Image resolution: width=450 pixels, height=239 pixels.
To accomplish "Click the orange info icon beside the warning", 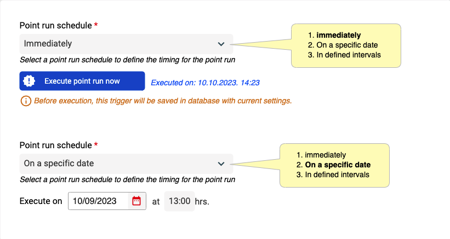I will [25, 101].
